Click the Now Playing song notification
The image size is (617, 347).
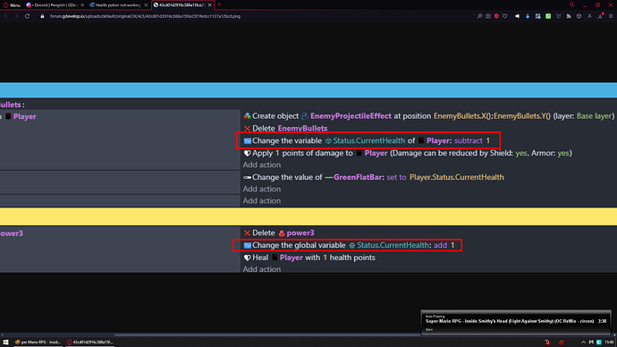click(x=516, y=322)
